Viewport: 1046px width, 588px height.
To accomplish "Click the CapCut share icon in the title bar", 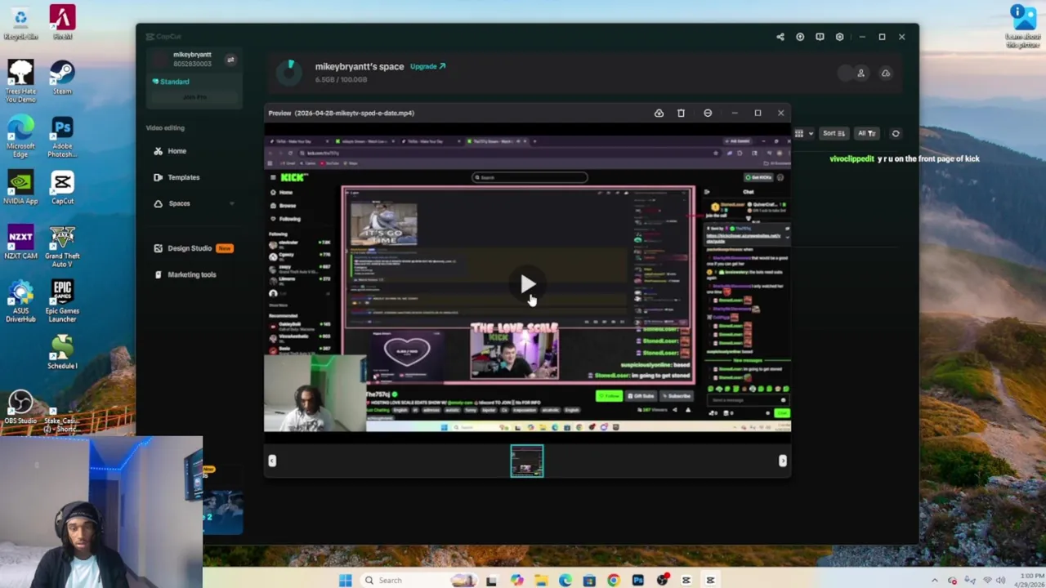I will (780, 37).
